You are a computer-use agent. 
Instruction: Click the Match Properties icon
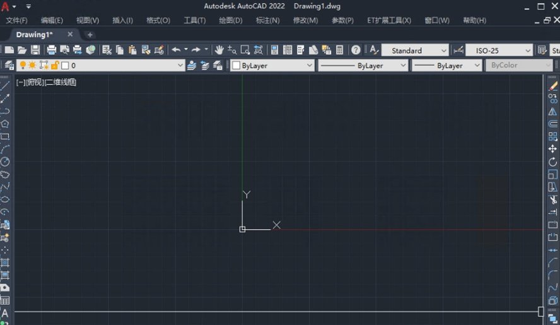click(x=146, y=50)
